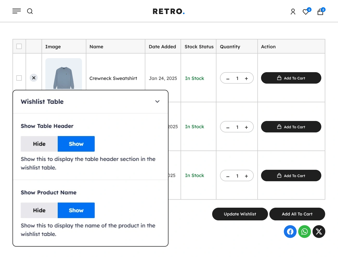The image size is (338, 257).
Task: Click the Update Wishlist button
Action: pos(240,214)
